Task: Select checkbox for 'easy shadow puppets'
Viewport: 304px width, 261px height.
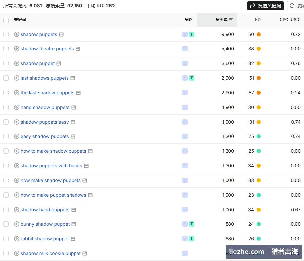Action: point(6,136)
